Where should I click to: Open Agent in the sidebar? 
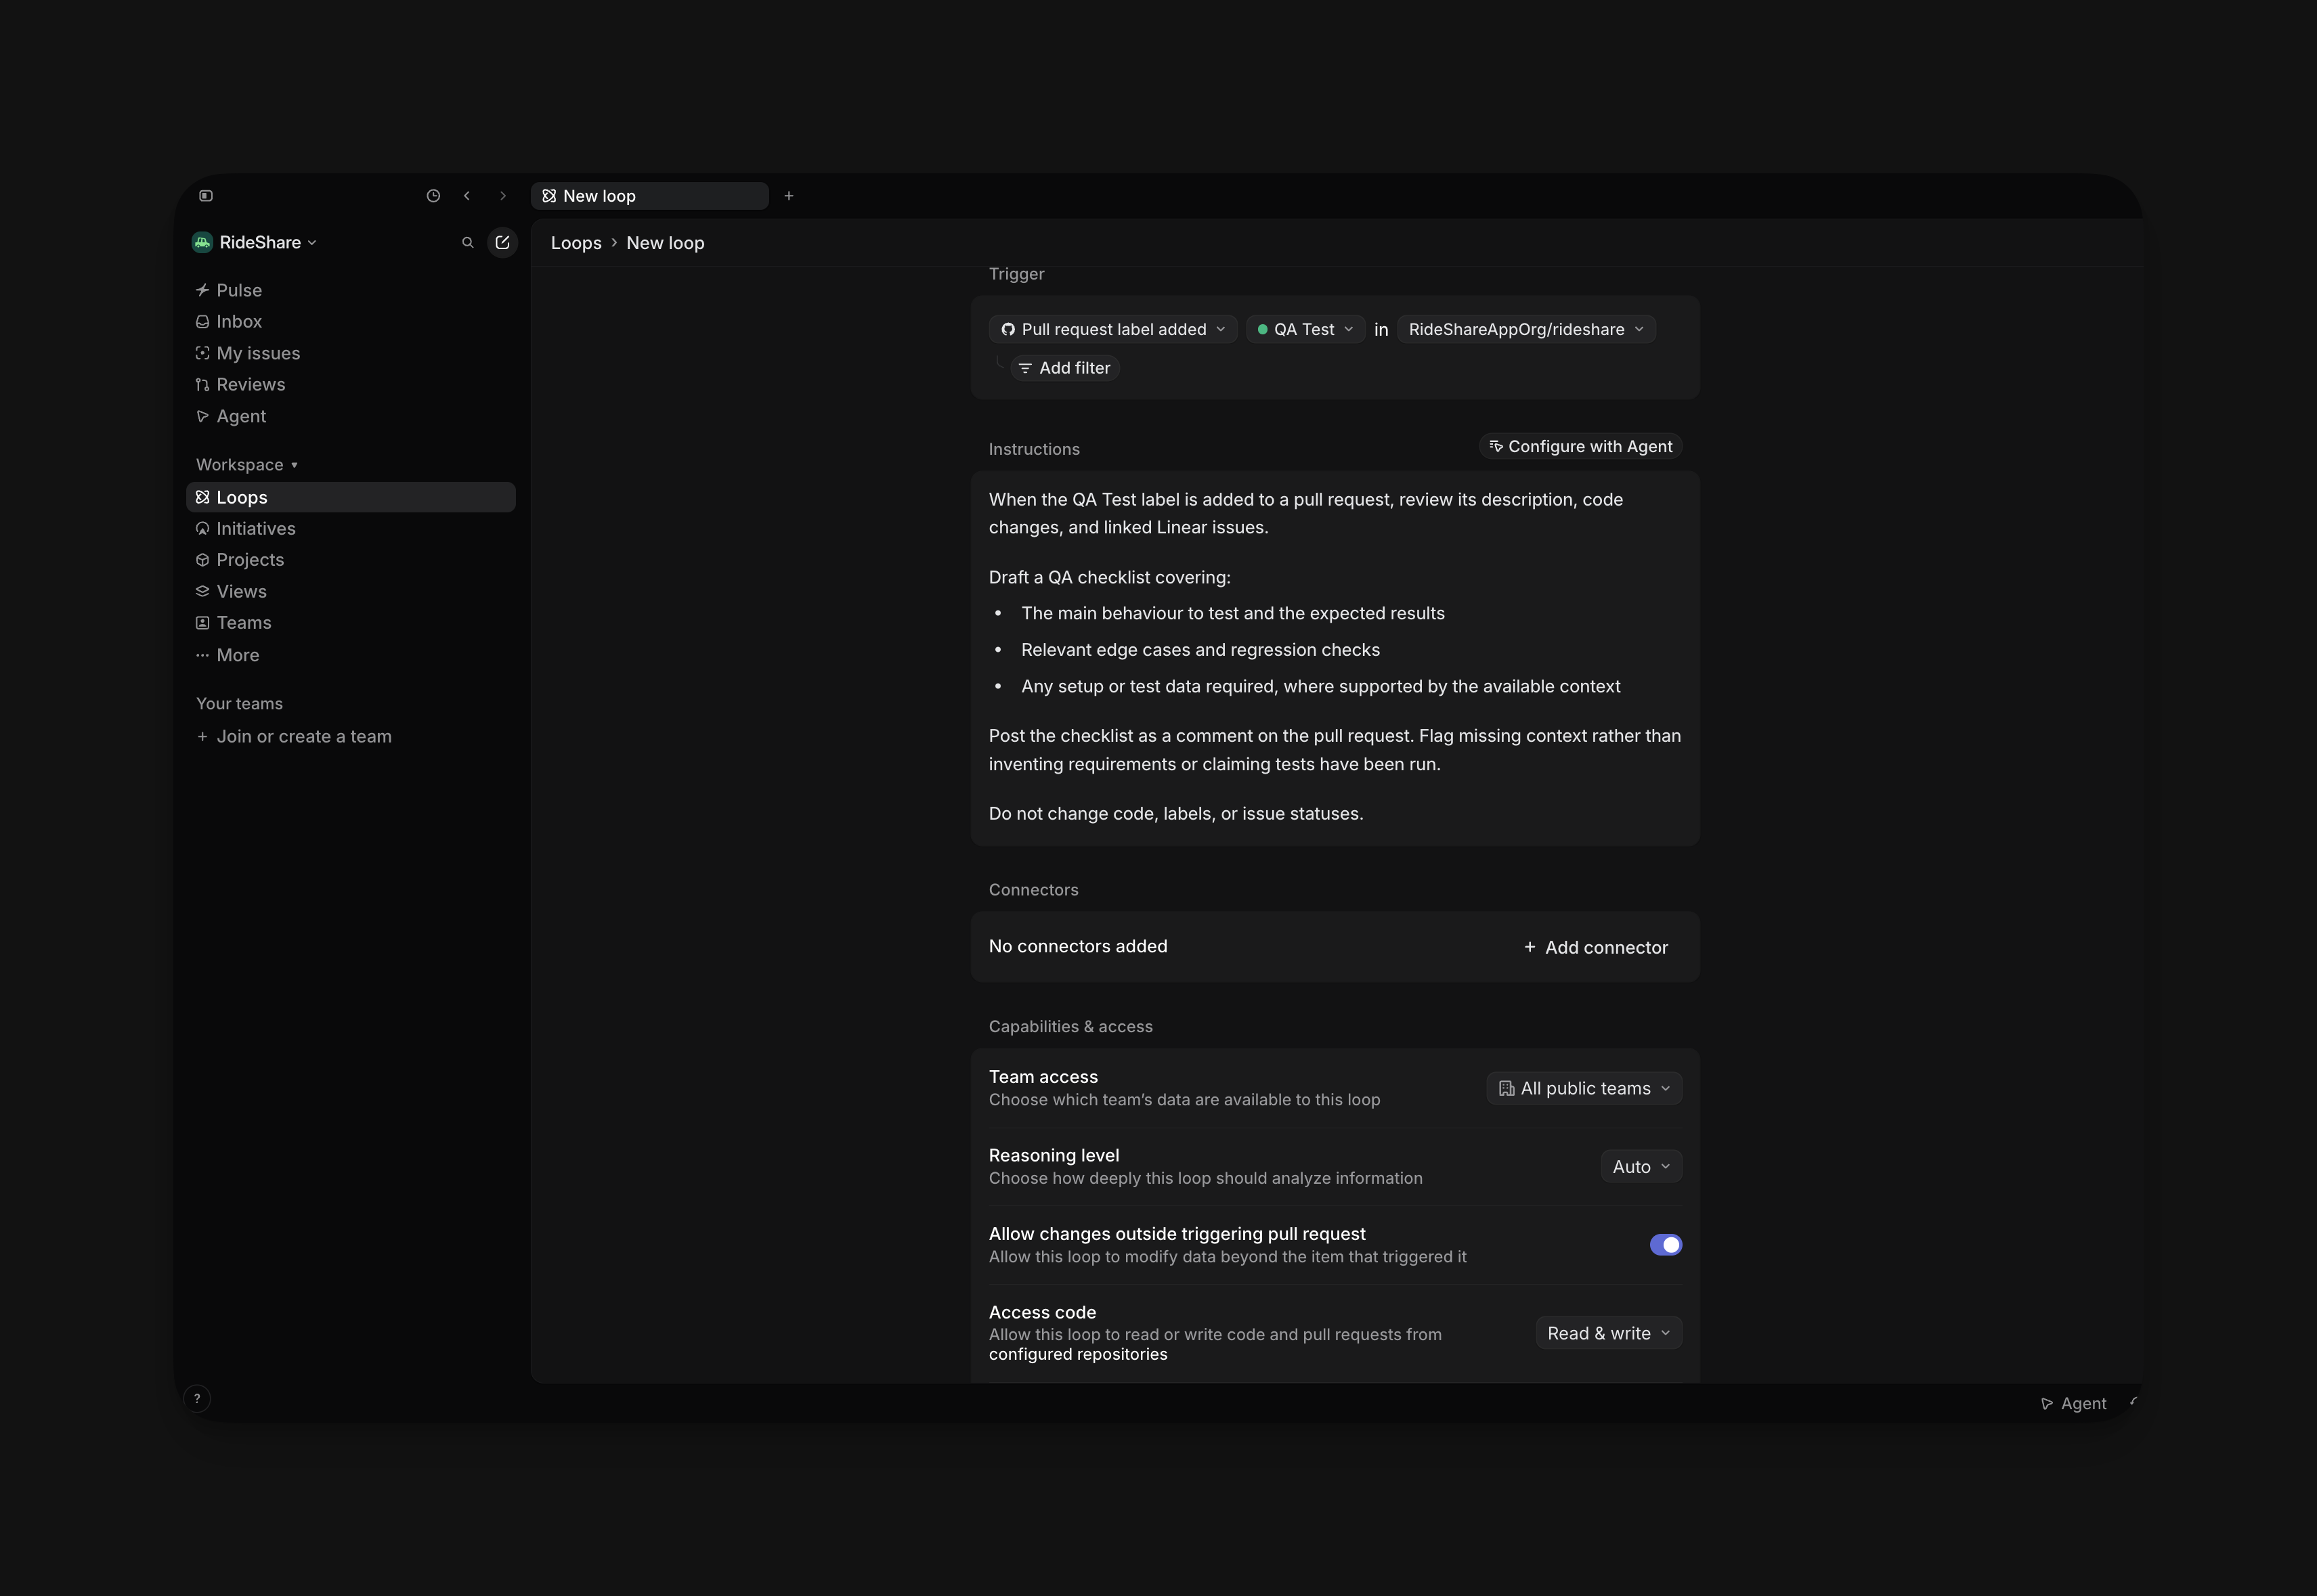click(350, 416)
